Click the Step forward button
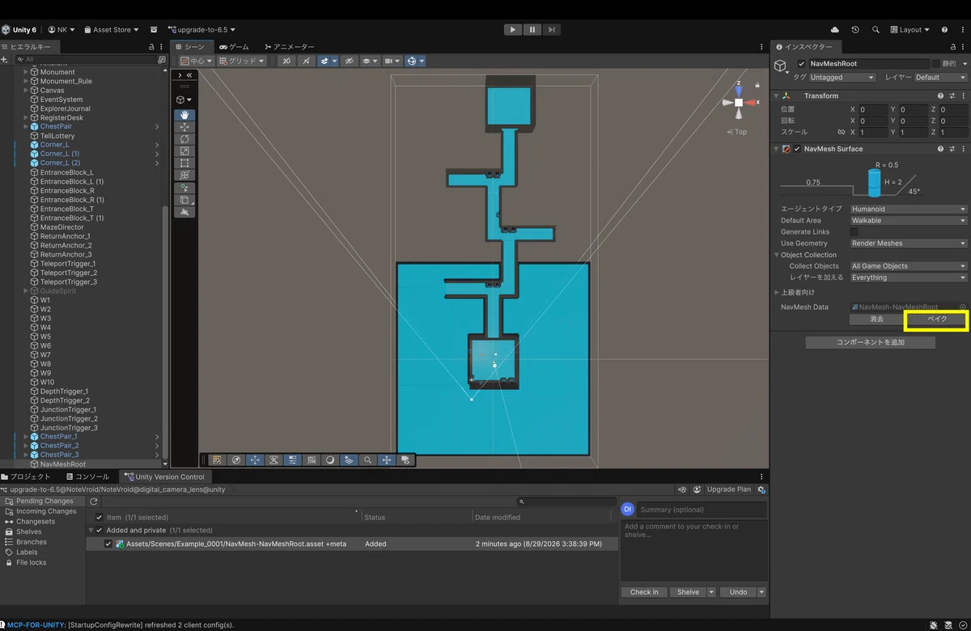971x631 pixels. coord(550,30)
